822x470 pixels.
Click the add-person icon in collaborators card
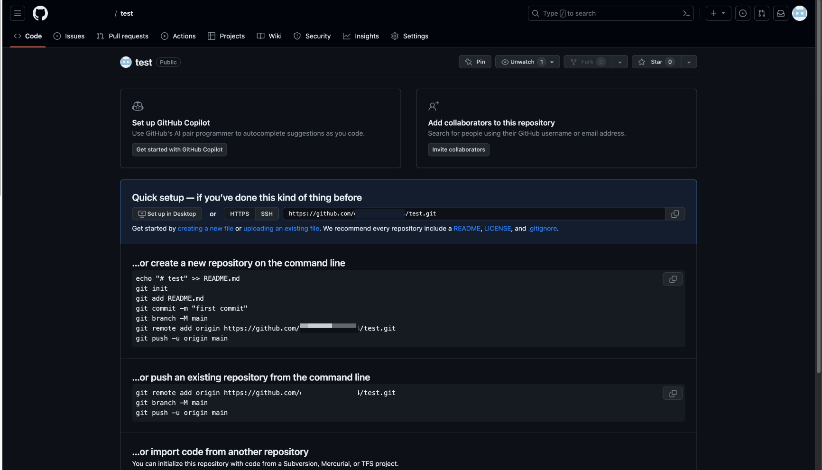434,106
